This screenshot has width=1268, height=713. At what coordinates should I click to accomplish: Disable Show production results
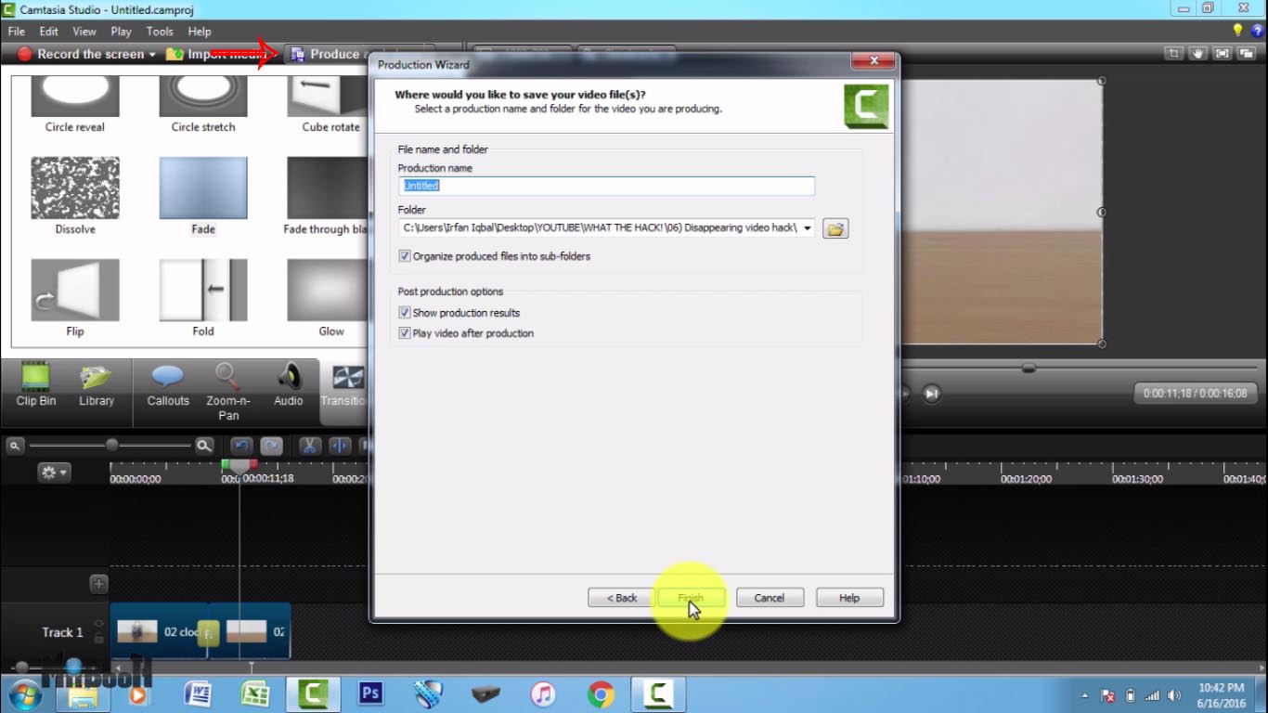point(404,312)
